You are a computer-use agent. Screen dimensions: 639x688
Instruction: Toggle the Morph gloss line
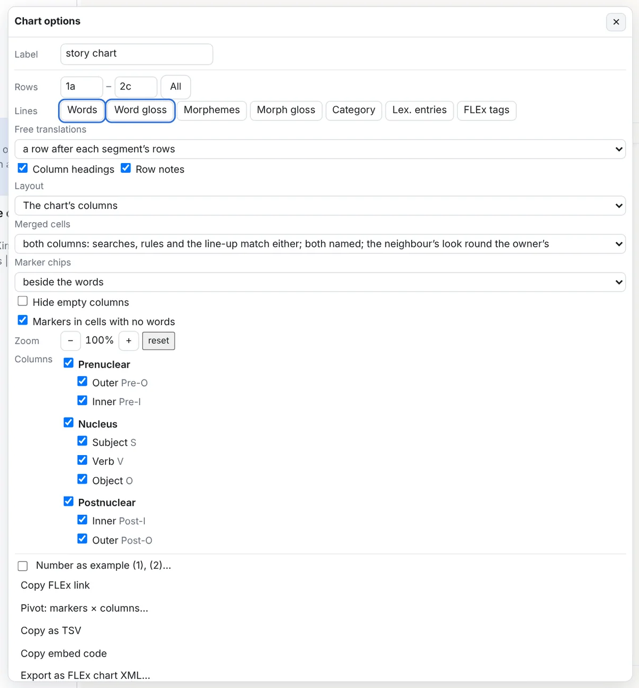[x=286, y=110]
